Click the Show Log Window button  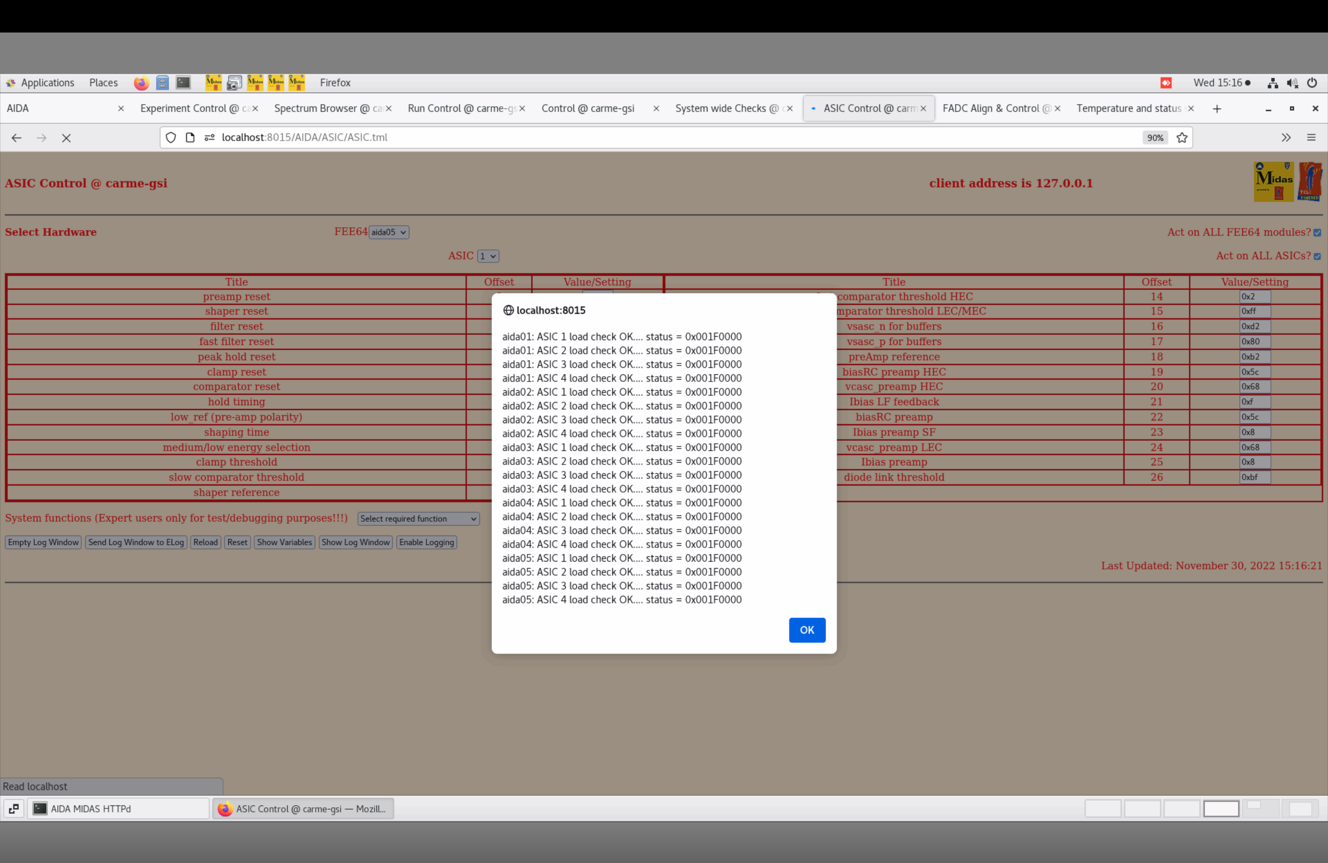pyautogui.click(x=355, y=542)
